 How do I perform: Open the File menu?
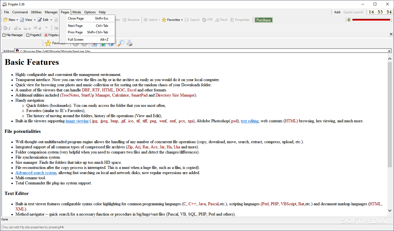coord(7,12)
